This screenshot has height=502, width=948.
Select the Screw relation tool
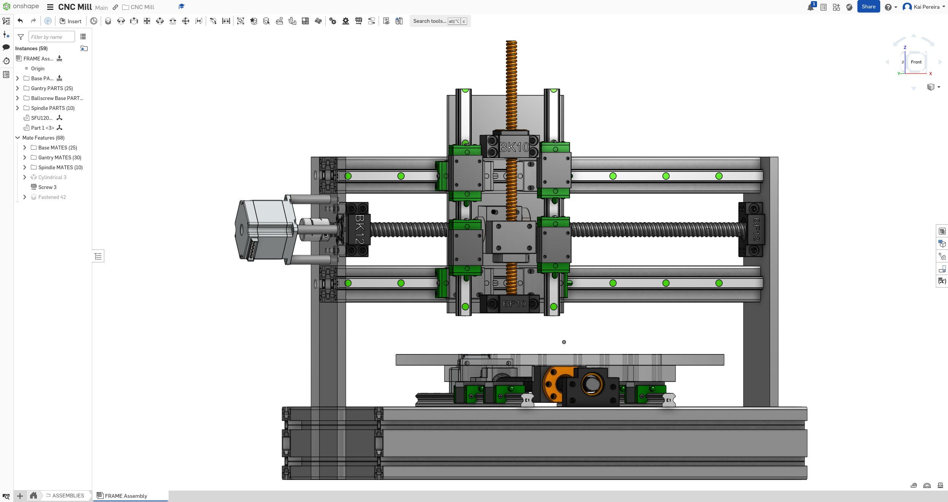coord(359,21)
